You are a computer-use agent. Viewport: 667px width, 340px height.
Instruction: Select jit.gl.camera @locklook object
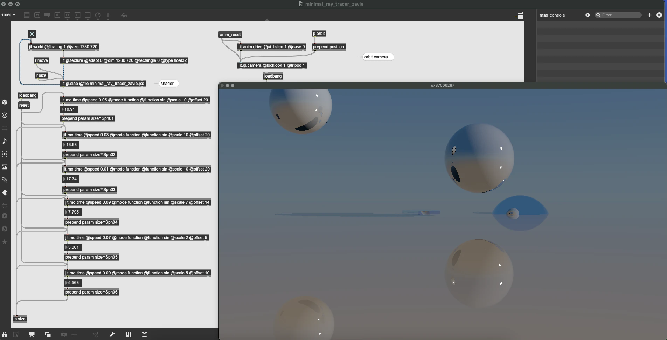[x=272, y=65]
